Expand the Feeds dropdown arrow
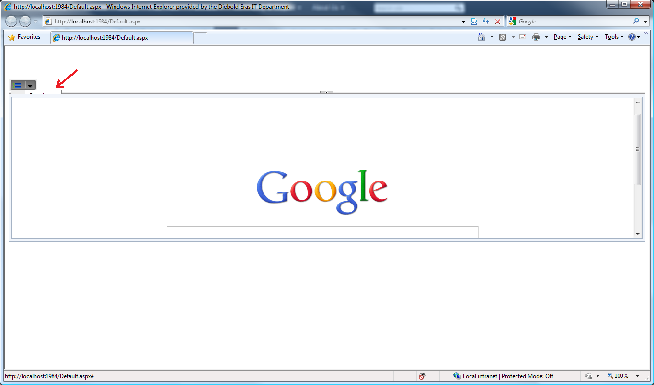The image size is (654, 385). 513,37
